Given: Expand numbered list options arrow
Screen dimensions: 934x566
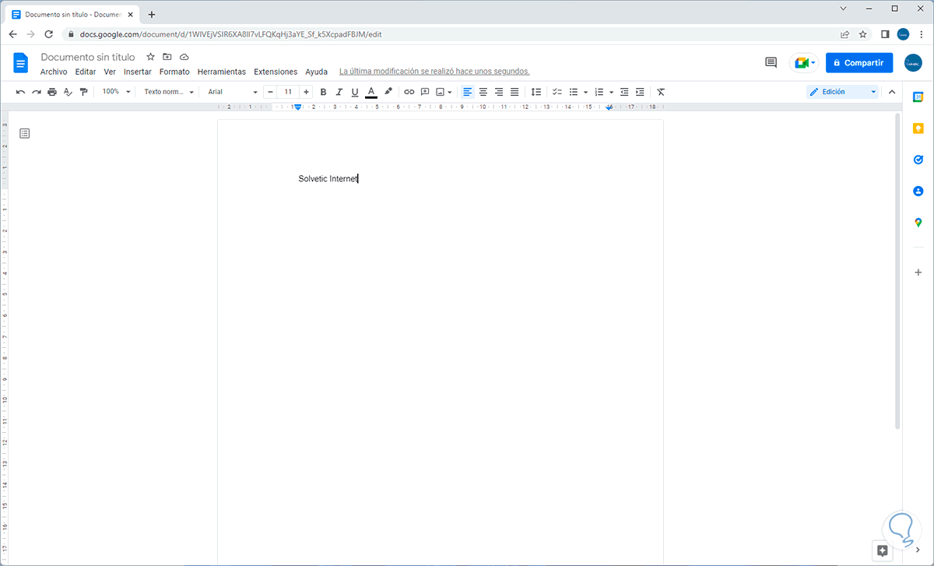Looking at the screenshot, I should [x=612, y=92].
